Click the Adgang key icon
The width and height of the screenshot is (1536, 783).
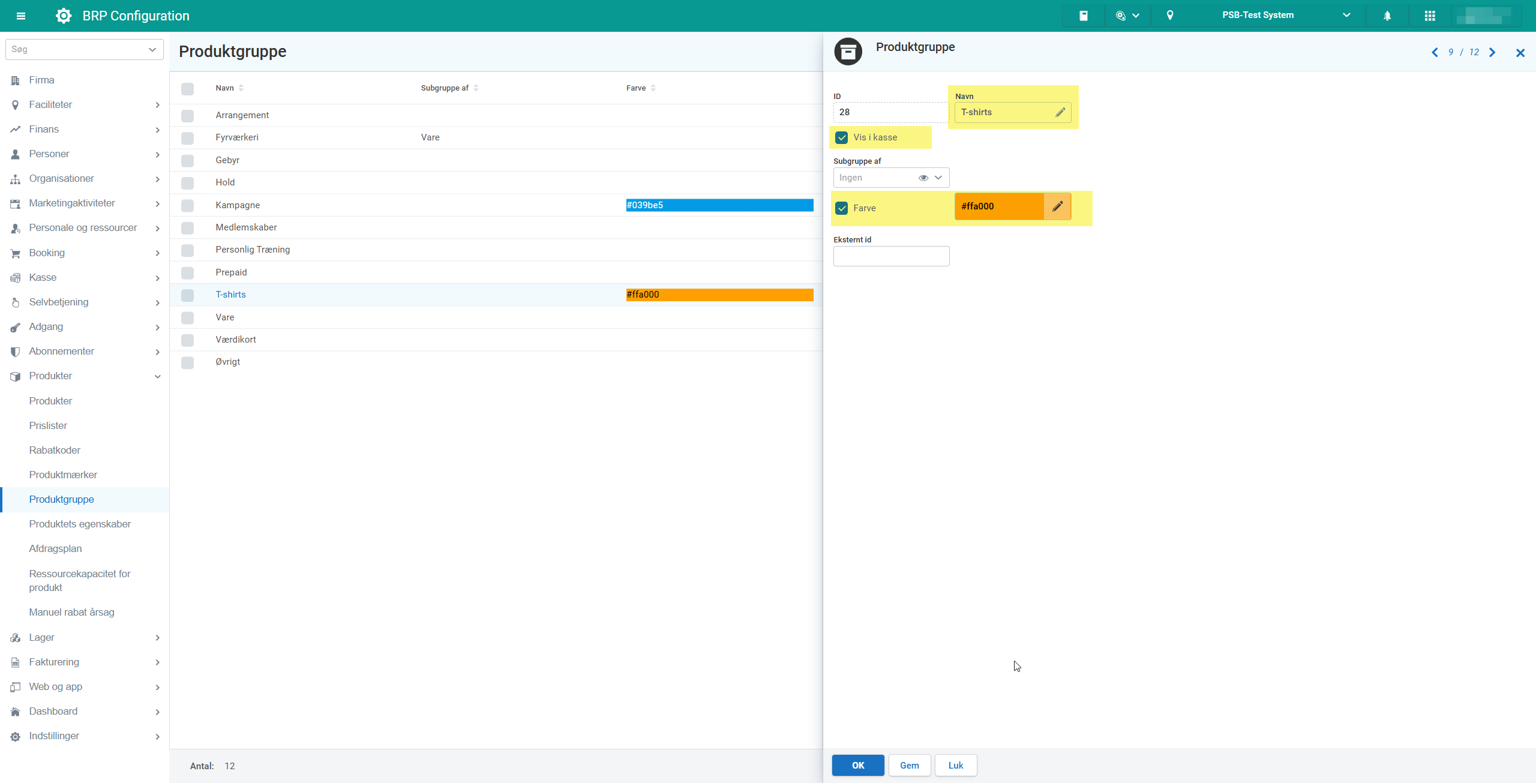[16, 327]
